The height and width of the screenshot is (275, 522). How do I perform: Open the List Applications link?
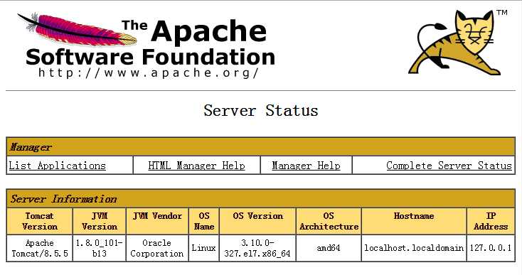[58, 166]
